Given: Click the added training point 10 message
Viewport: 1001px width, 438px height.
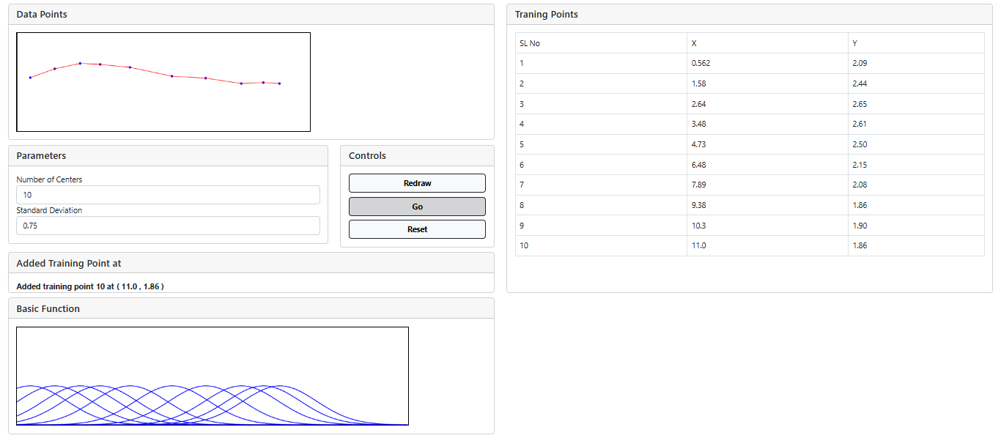Looking at the screenshot, I should 90,286.
